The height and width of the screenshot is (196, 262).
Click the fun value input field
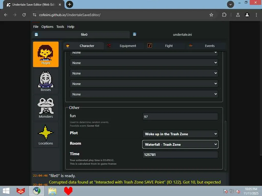tap(180, 117)
